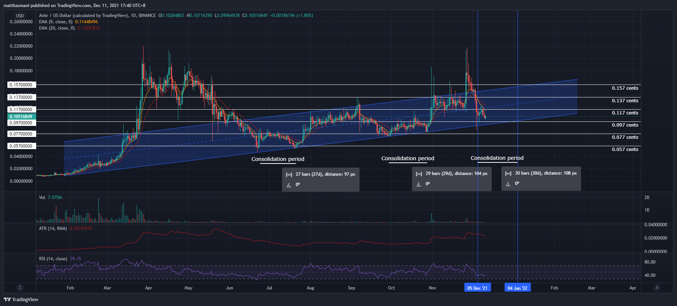Image resolution: width=677 pixels, height=306 pixels.
Task: Select the EMA (20, close, 0) legend
Action: coord(57,28)
